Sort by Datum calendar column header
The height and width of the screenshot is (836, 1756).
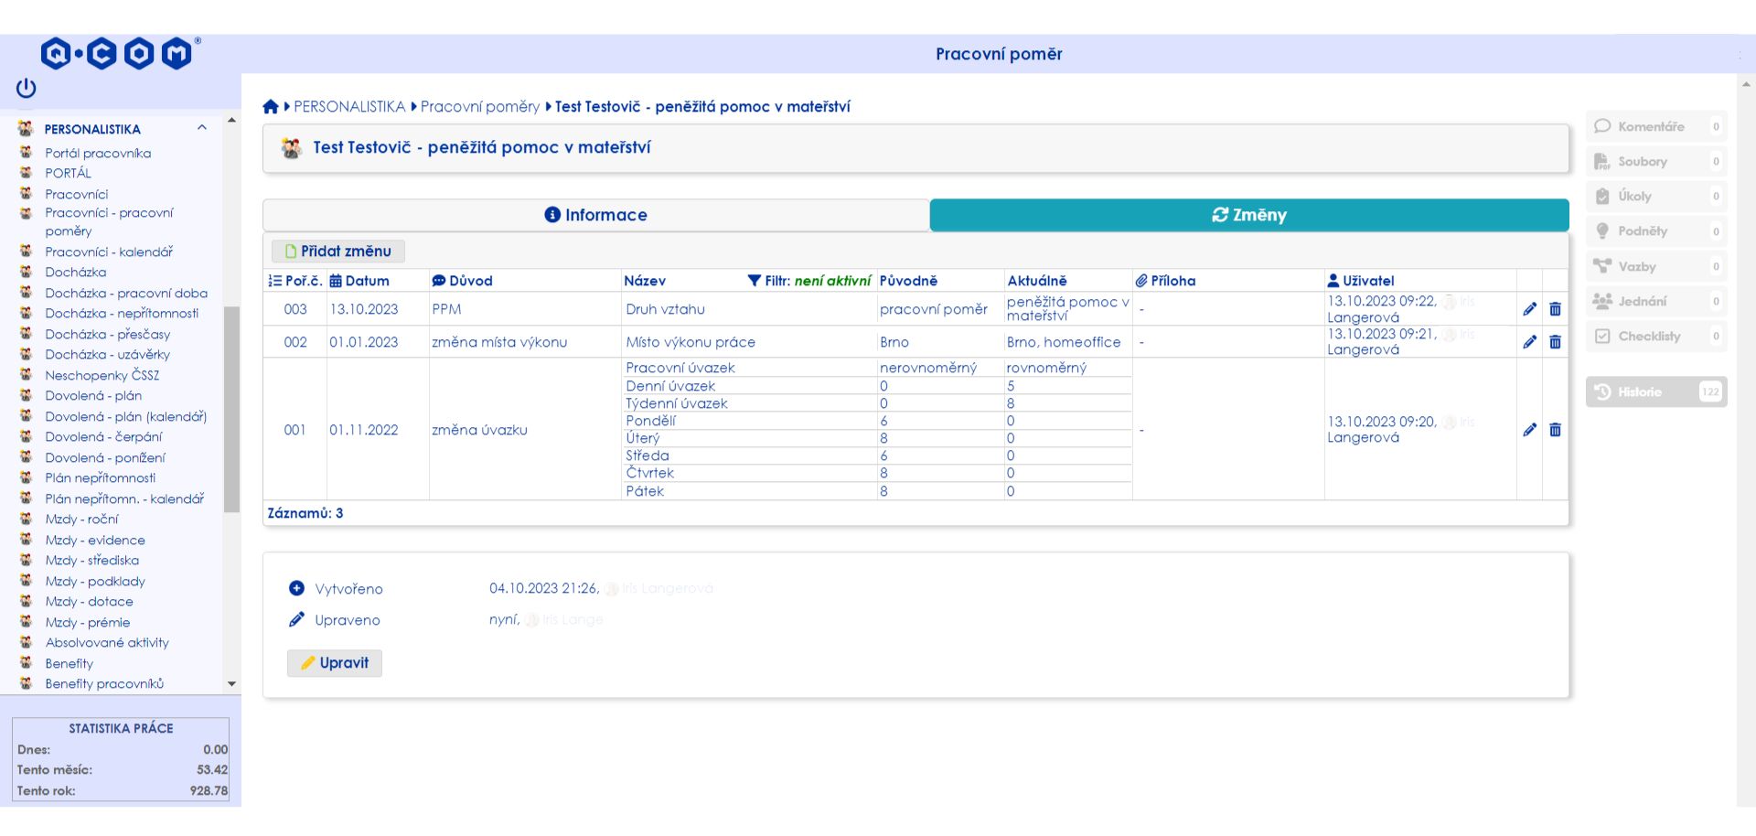pos(359,281)
